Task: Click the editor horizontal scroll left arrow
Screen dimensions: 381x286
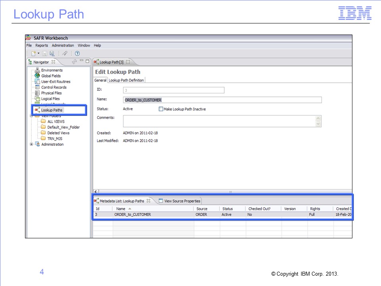Action: (x=96, y=191)
